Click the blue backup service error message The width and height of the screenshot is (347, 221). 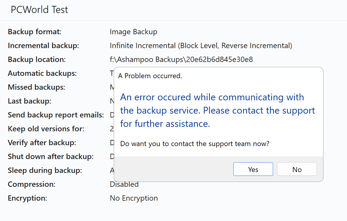pyautogui.click(x=217, y=110)
